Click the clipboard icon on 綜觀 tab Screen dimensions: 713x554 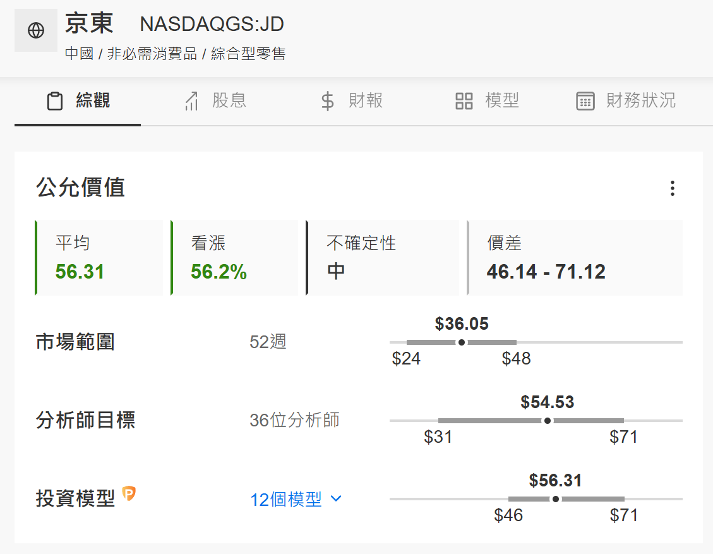coord(55,101)
